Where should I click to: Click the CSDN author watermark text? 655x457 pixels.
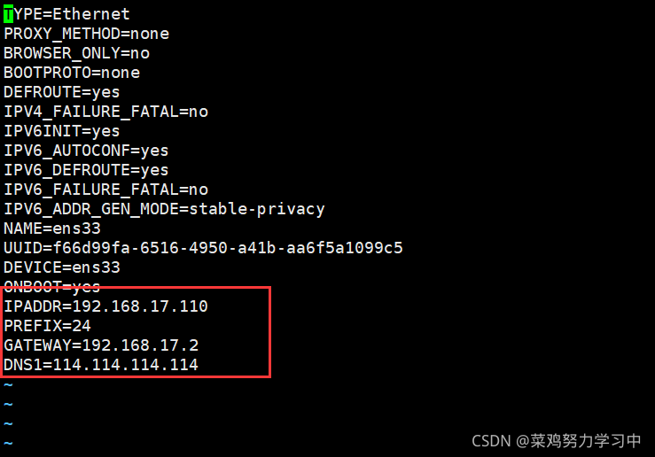tap(556, 440)
